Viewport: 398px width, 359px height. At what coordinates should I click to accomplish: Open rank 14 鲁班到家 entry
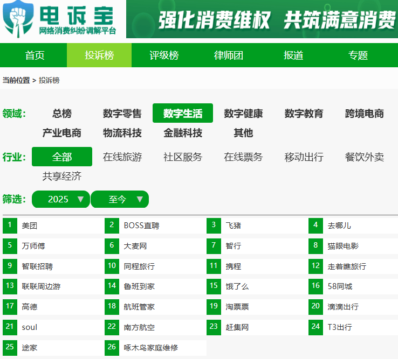[156, 286]
